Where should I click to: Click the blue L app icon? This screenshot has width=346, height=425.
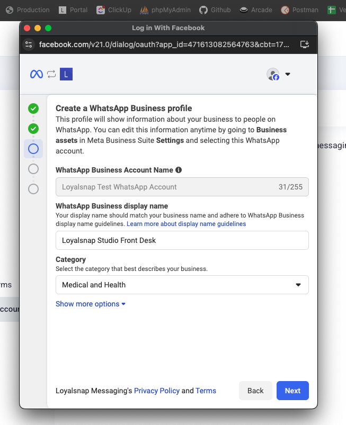(x=66, y=74)
